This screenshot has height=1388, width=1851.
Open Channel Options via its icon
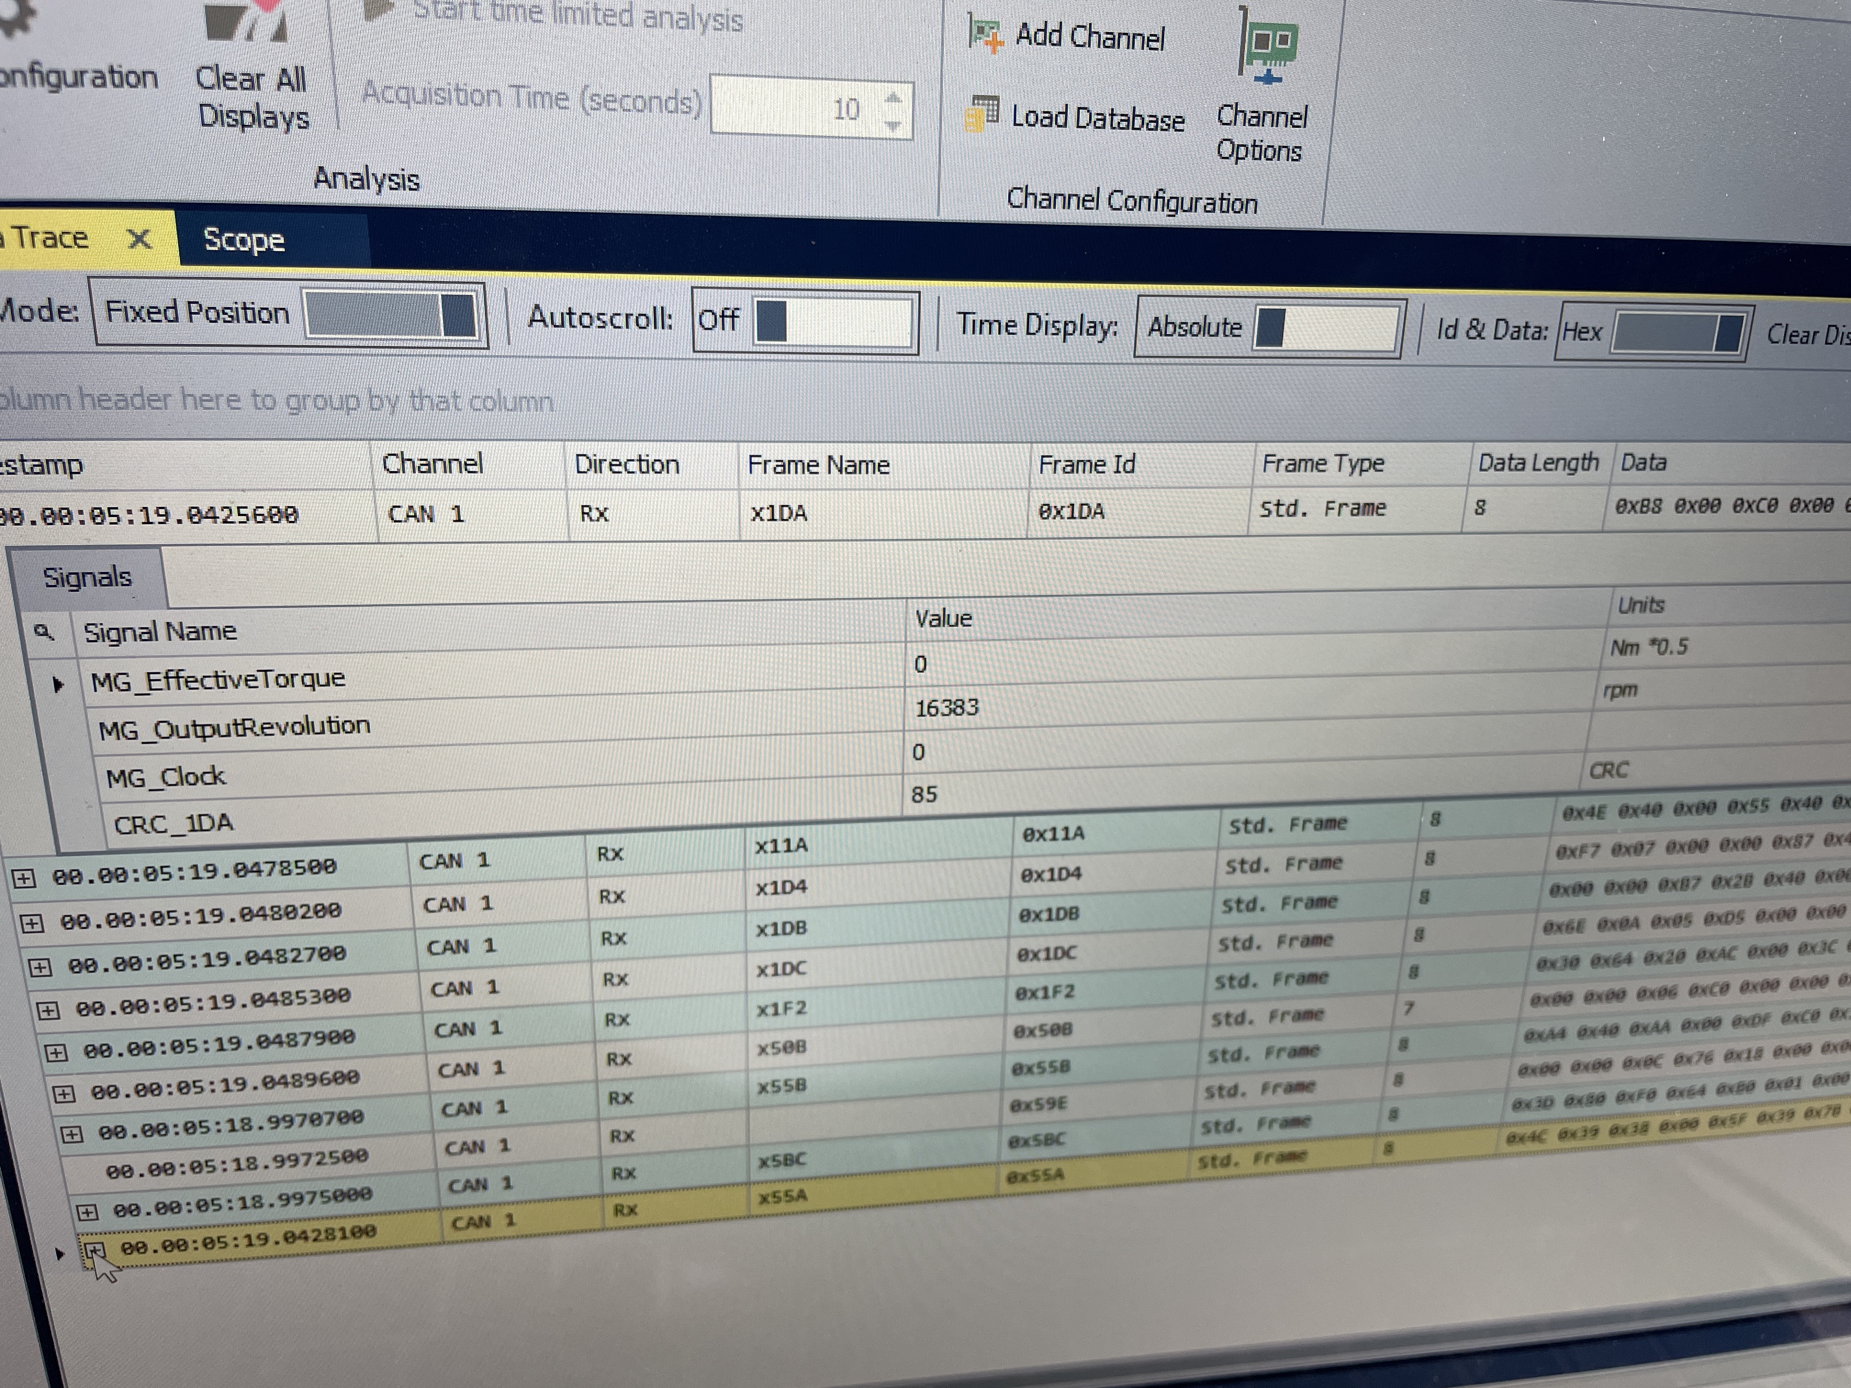tap(1268, 46)
